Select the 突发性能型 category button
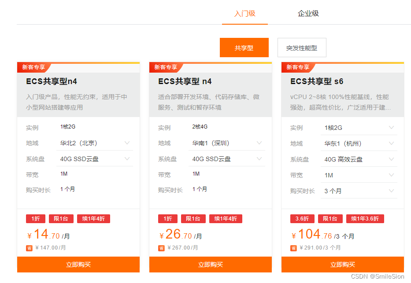 (x=302, y=48)
